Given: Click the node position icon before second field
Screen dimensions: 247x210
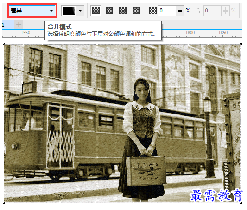Looking at the screenshot, I should [x=198, y=11].
